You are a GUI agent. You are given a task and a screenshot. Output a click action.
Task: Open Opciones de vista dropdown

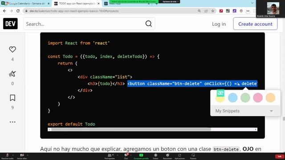[171, 2]
